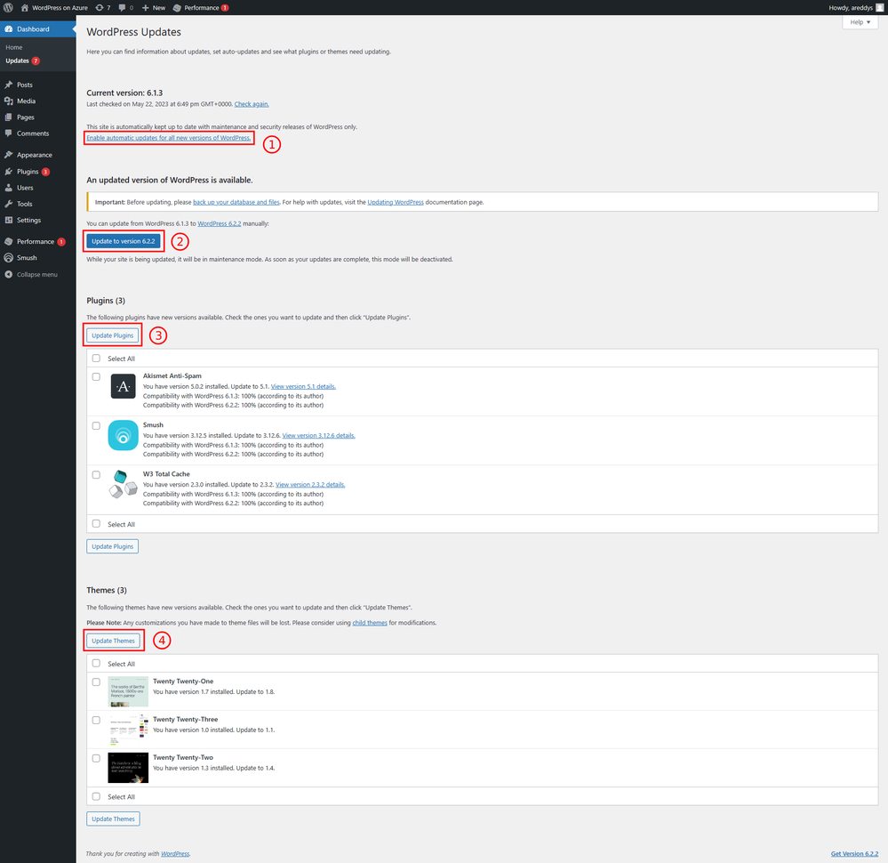Open WordPress 6.2.2 release link
Image resolution: width=888 pixels, height=863 pixels.
pos(220,223)
